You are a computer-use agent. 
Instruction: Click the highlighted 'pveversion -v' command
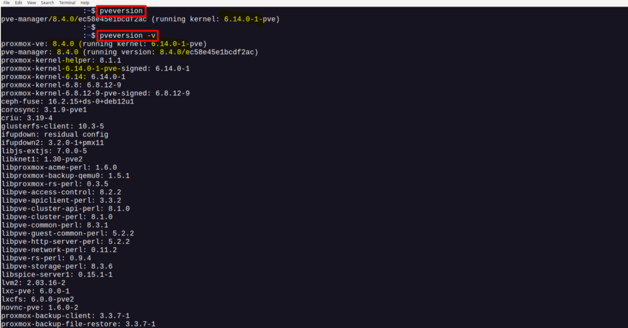pos(128,36)
